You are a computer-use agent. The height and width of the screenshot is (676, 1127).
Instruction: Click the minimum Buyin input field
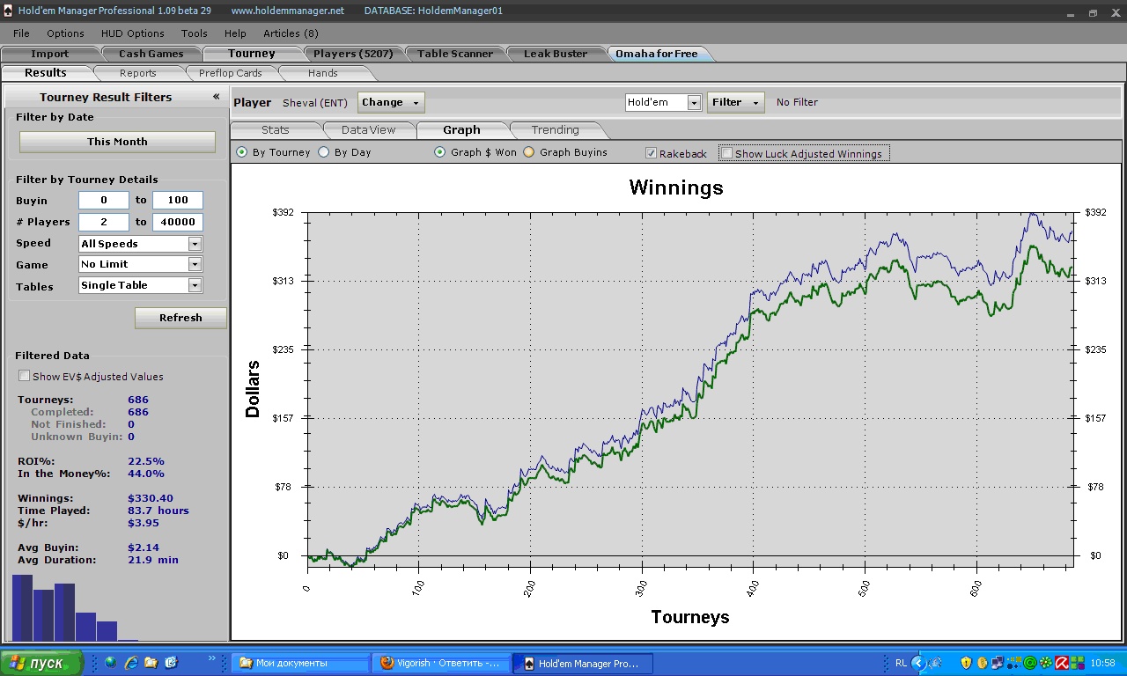[103, 200]
